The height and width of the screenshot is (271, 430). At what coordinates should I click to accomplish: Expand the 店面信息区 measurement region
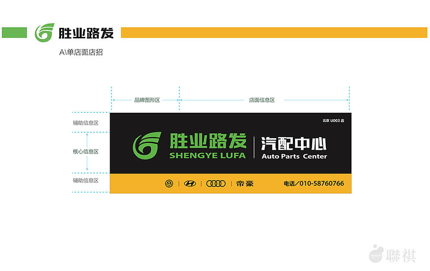tap(263, 100)
